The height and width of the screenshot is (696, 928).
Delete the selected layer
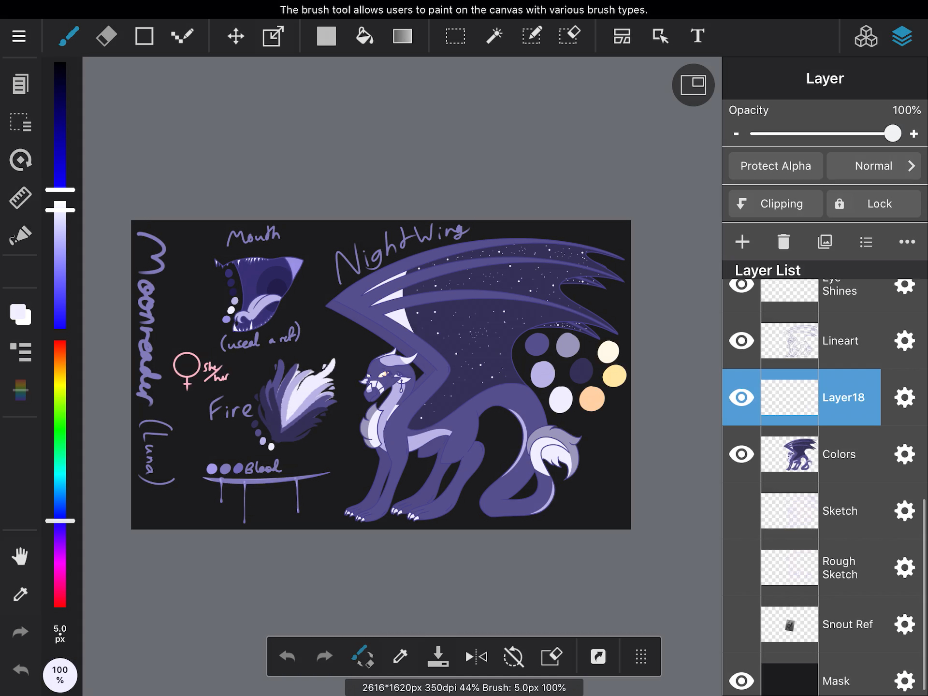pyautogui.click(x=783, y=242)
